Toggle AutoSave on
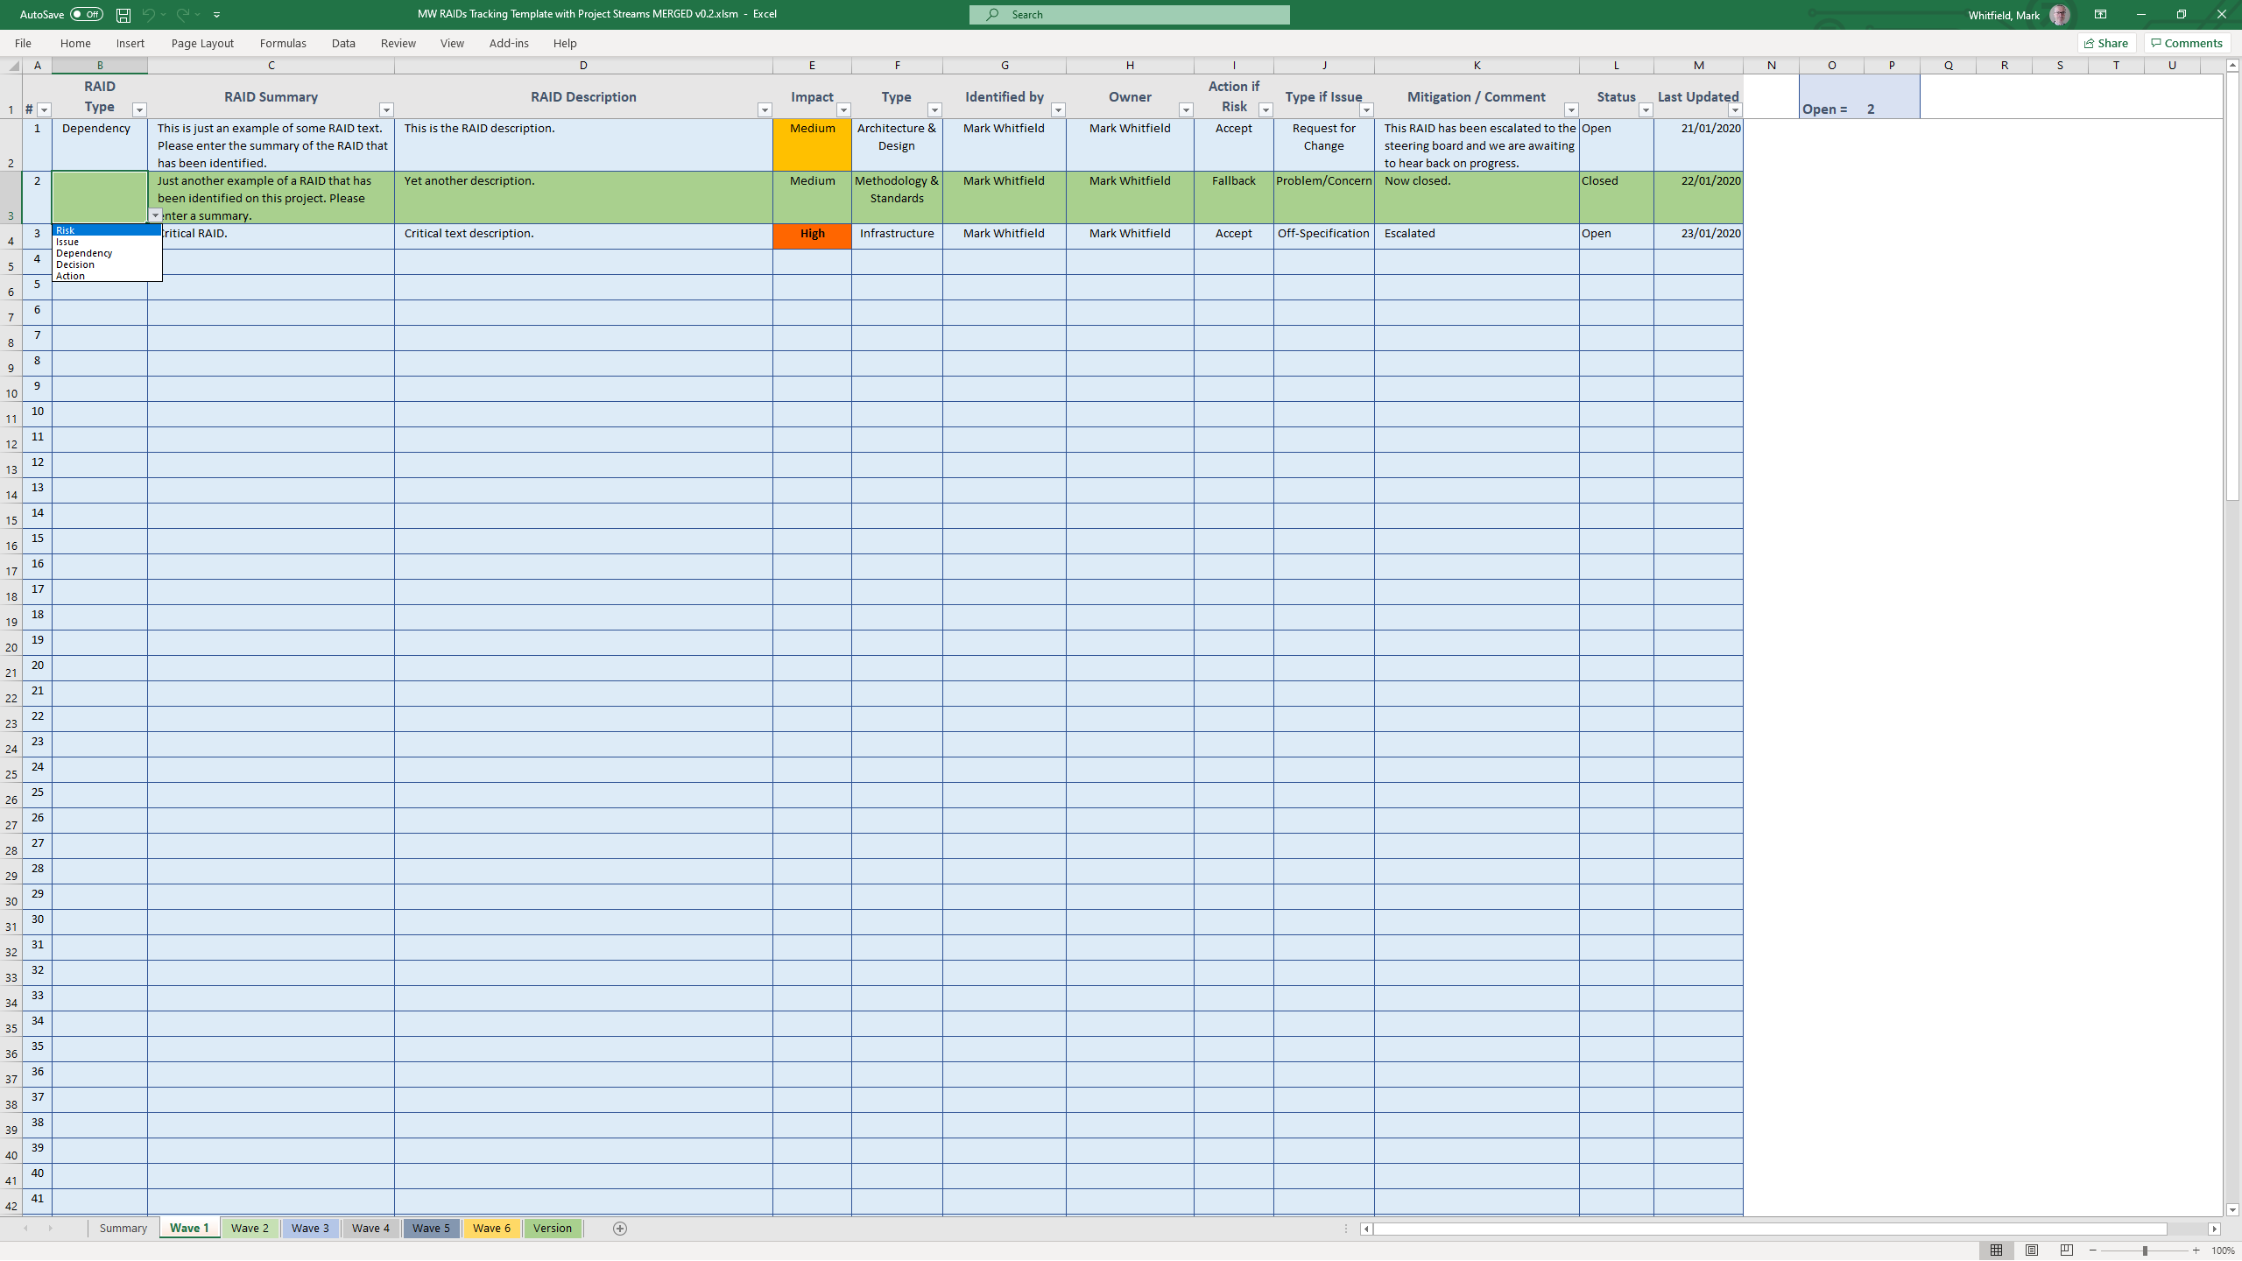 click(86, 14)
